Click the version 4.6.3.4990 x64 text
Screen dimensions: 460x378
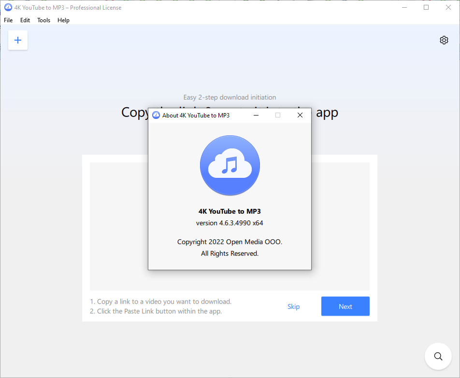tap(230, 223)
